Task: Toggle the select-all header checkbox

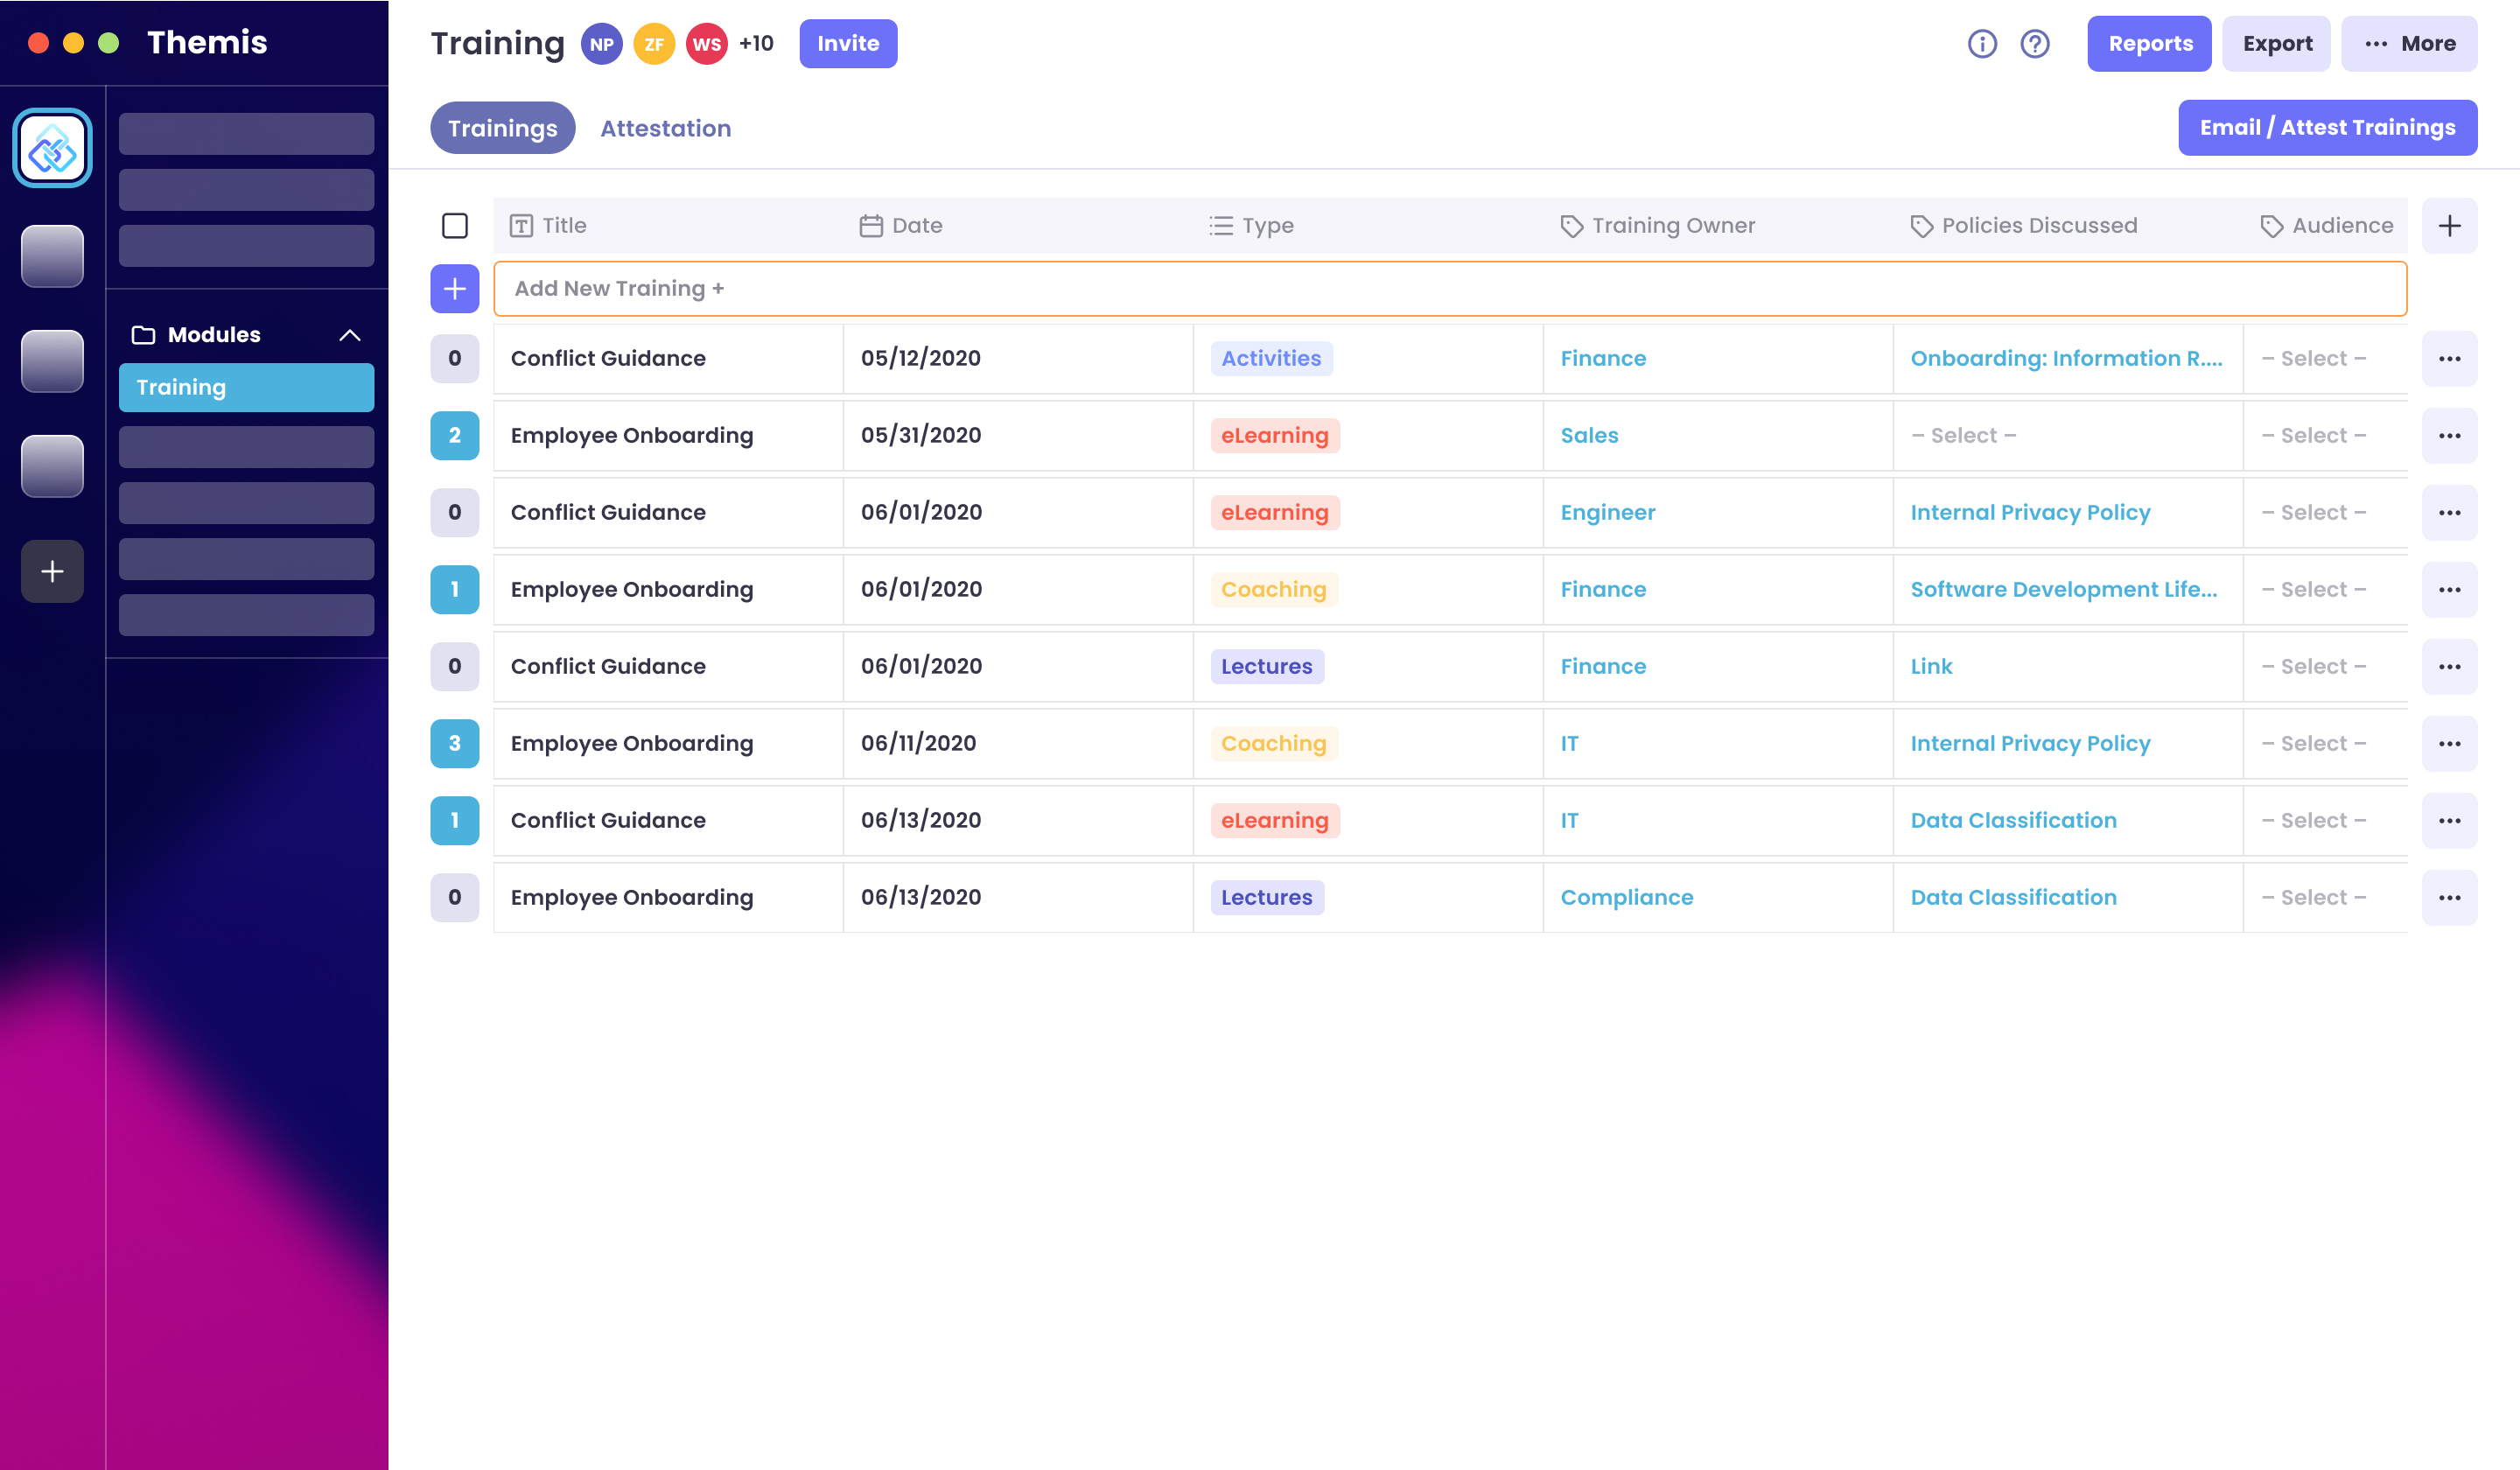Action: coord(454,226)
